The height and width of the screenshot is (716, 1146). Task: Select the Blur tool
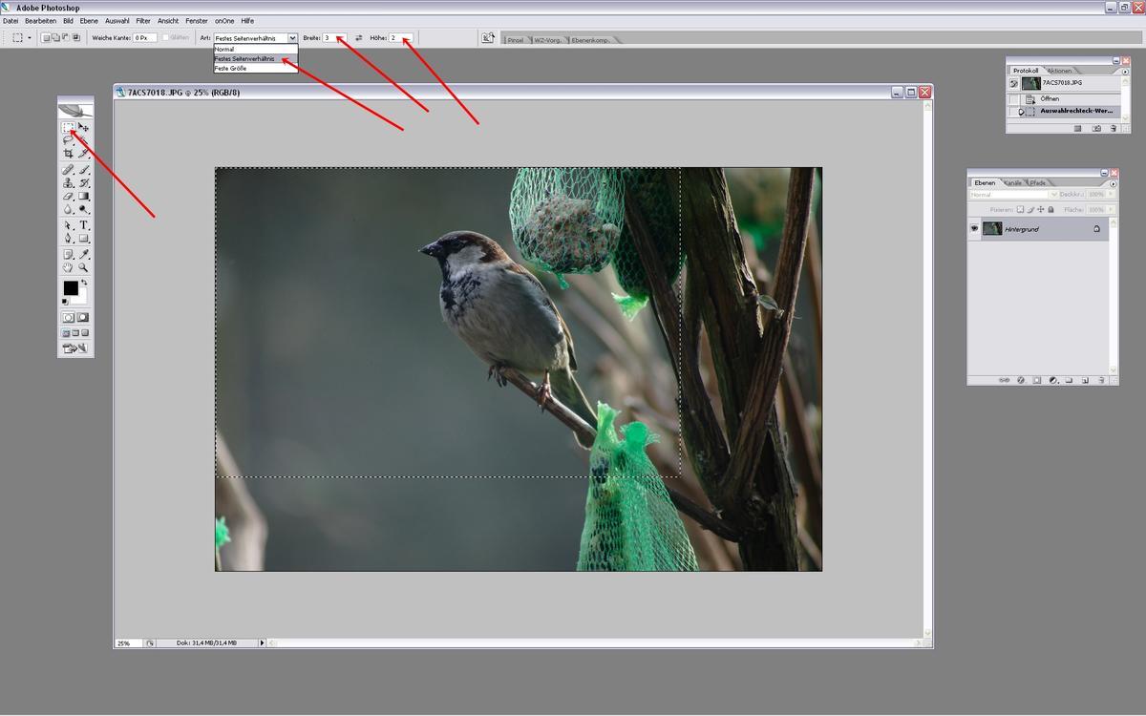point(68,209)
